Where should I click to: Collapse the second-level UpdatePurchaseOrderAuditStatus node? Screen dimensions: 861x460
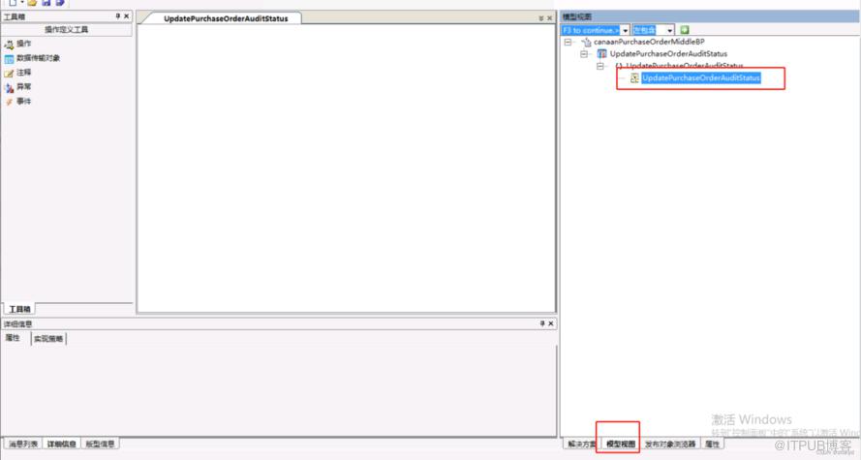click(584, 54)
